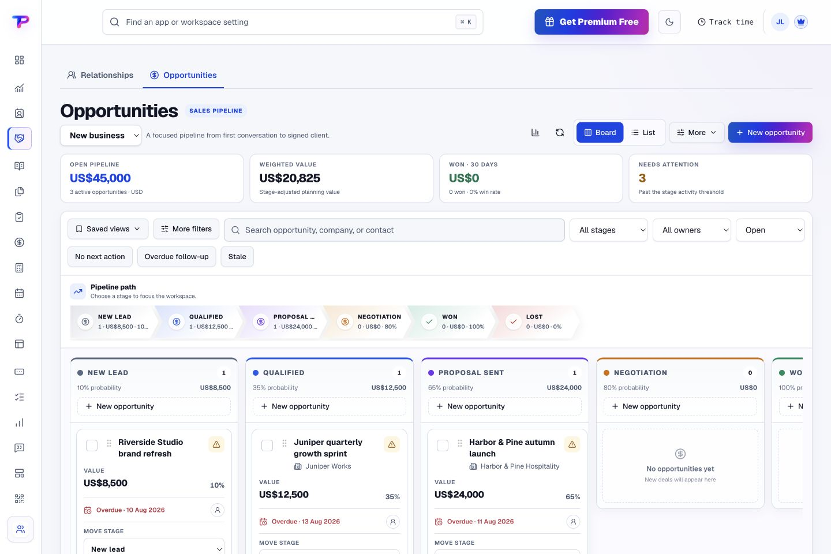Open the analytics trend chart sidebar icon
The height and width of the screenshot is (554, 831).
pyautogui.click(x=19, y=88)
